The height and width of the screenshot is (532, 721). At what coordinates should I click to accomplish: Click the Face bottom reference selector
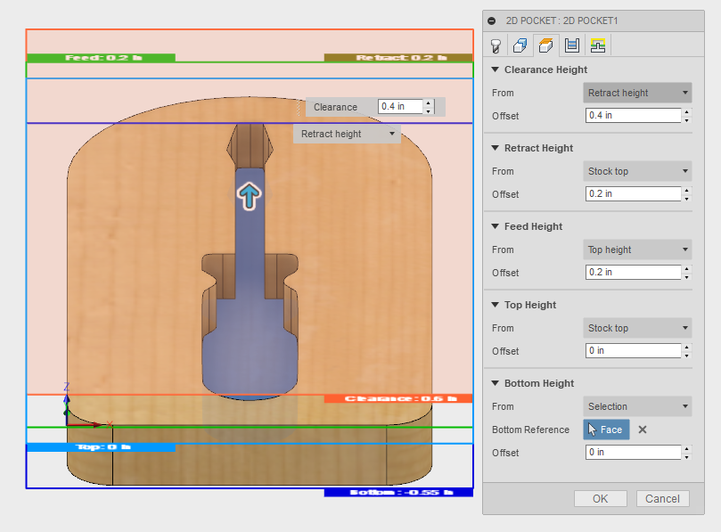606,430
